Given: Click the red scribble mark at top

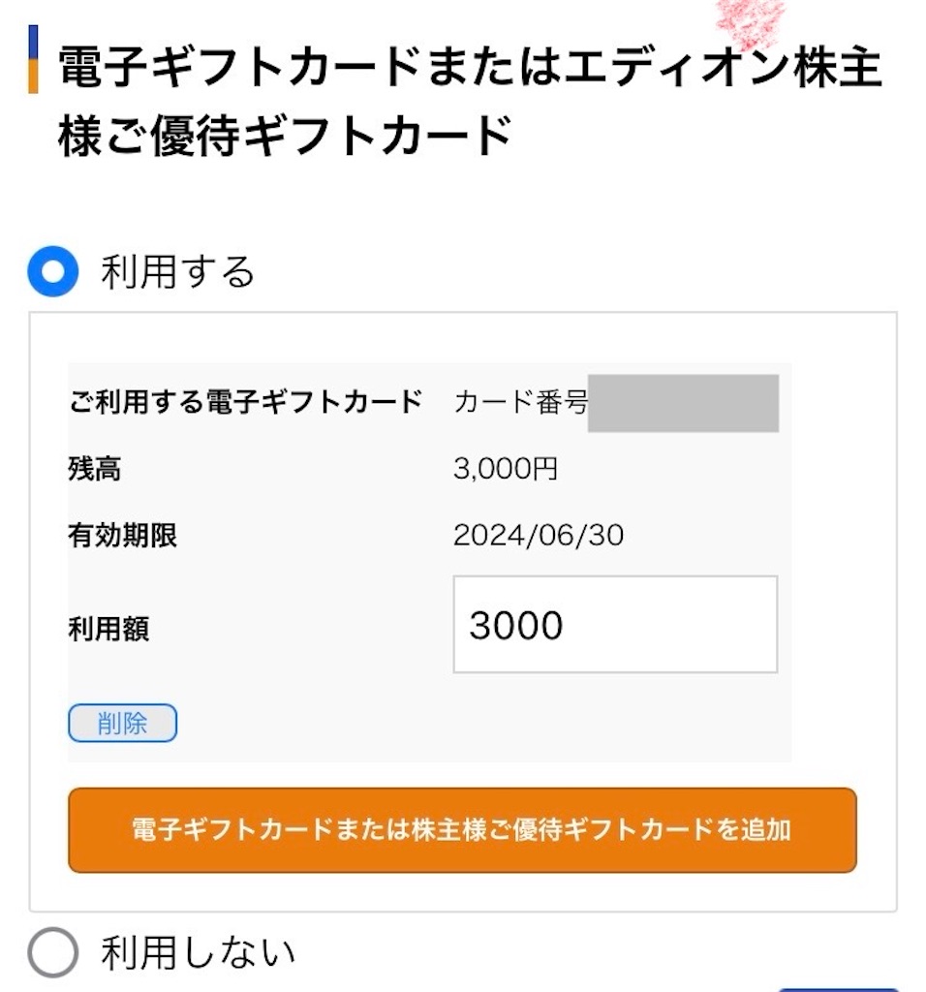Looking at the screenshot, I should 750,24.
